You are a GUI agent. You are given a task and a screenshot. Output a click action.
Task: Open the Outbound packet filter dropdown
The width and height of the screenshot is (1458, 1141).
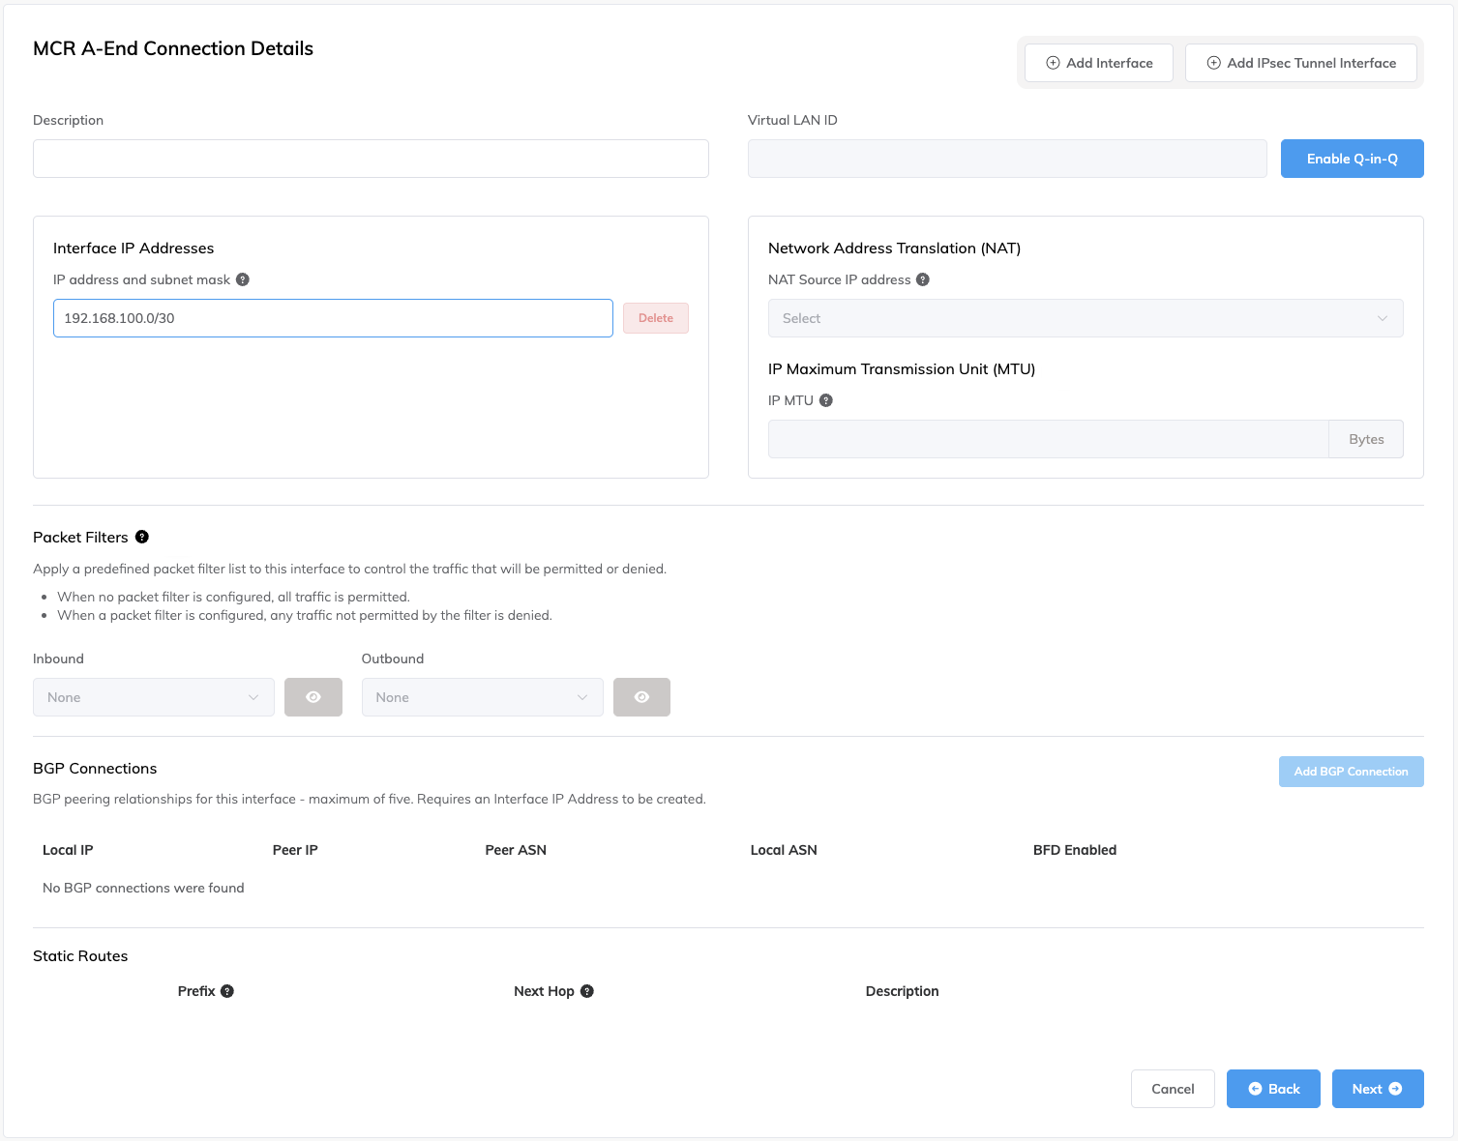point(482,696)
